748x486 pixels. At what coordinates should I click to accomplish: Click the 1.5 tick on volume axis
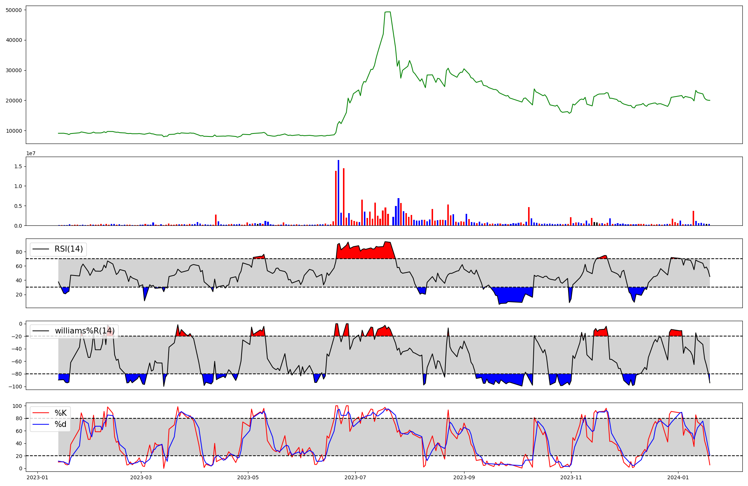[19, 166]
